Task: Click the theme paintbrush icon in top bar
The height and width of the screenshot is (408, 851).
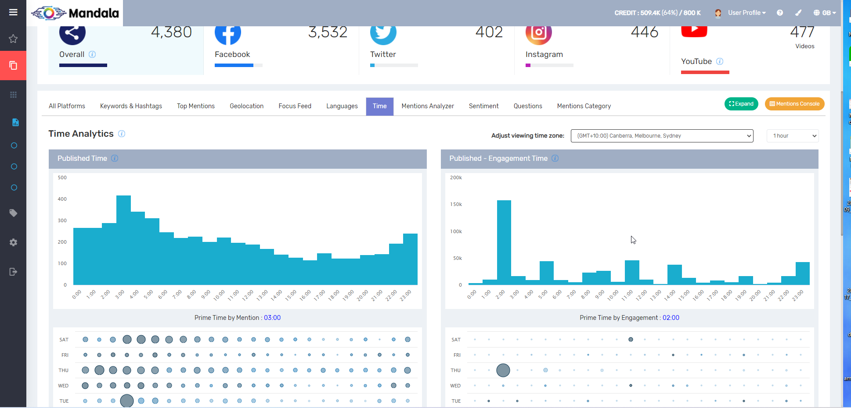Action: point(798,13)
